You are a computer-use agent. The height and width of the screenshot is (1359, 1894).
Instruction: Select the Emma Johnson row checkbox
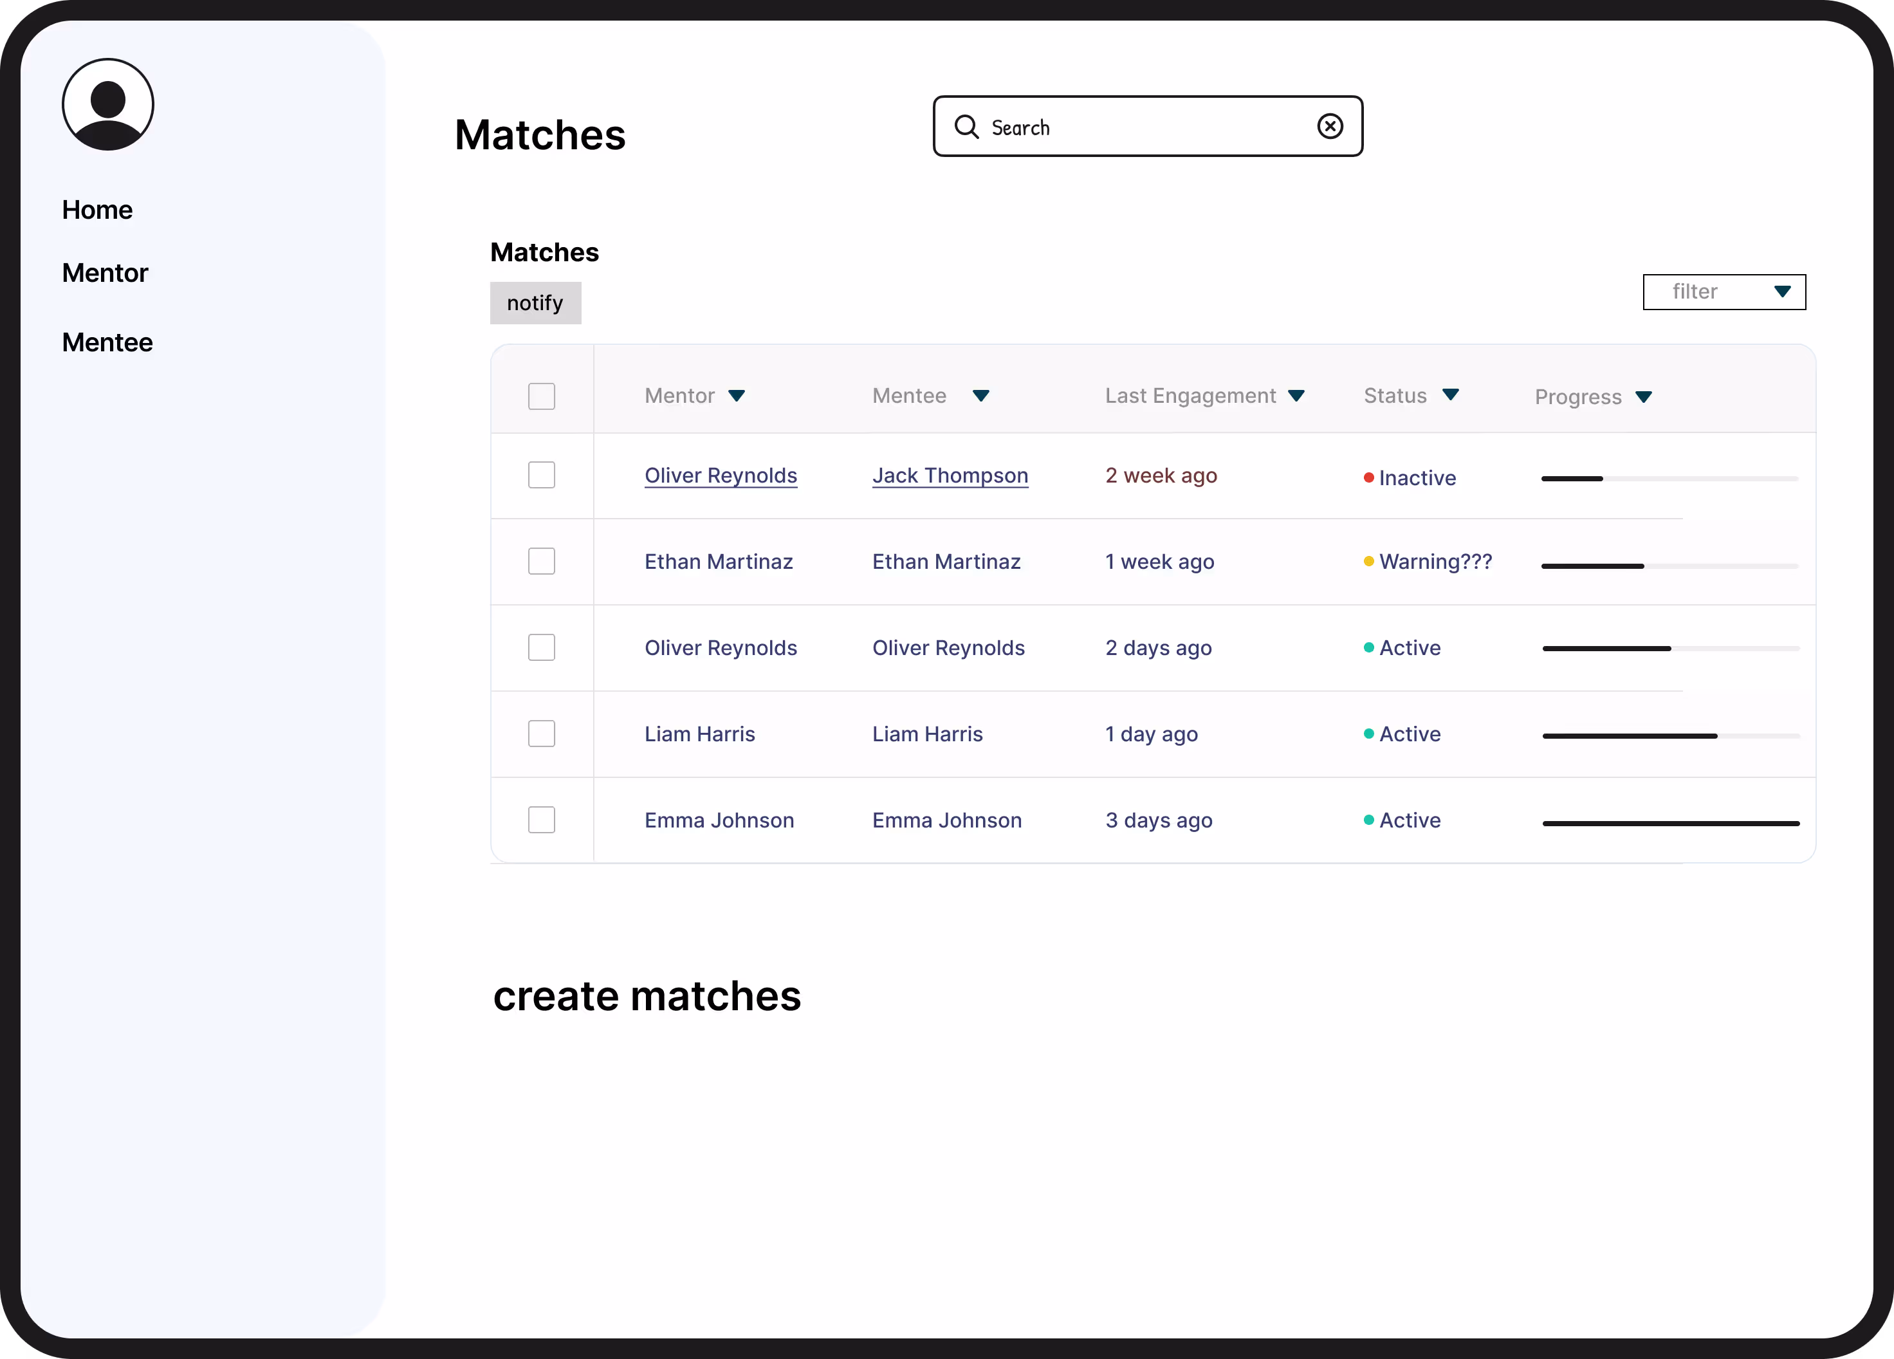click(x=541, y=819)
